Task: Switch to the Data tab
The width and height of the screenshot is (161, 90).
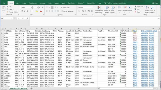Action: tap(50, 3)
